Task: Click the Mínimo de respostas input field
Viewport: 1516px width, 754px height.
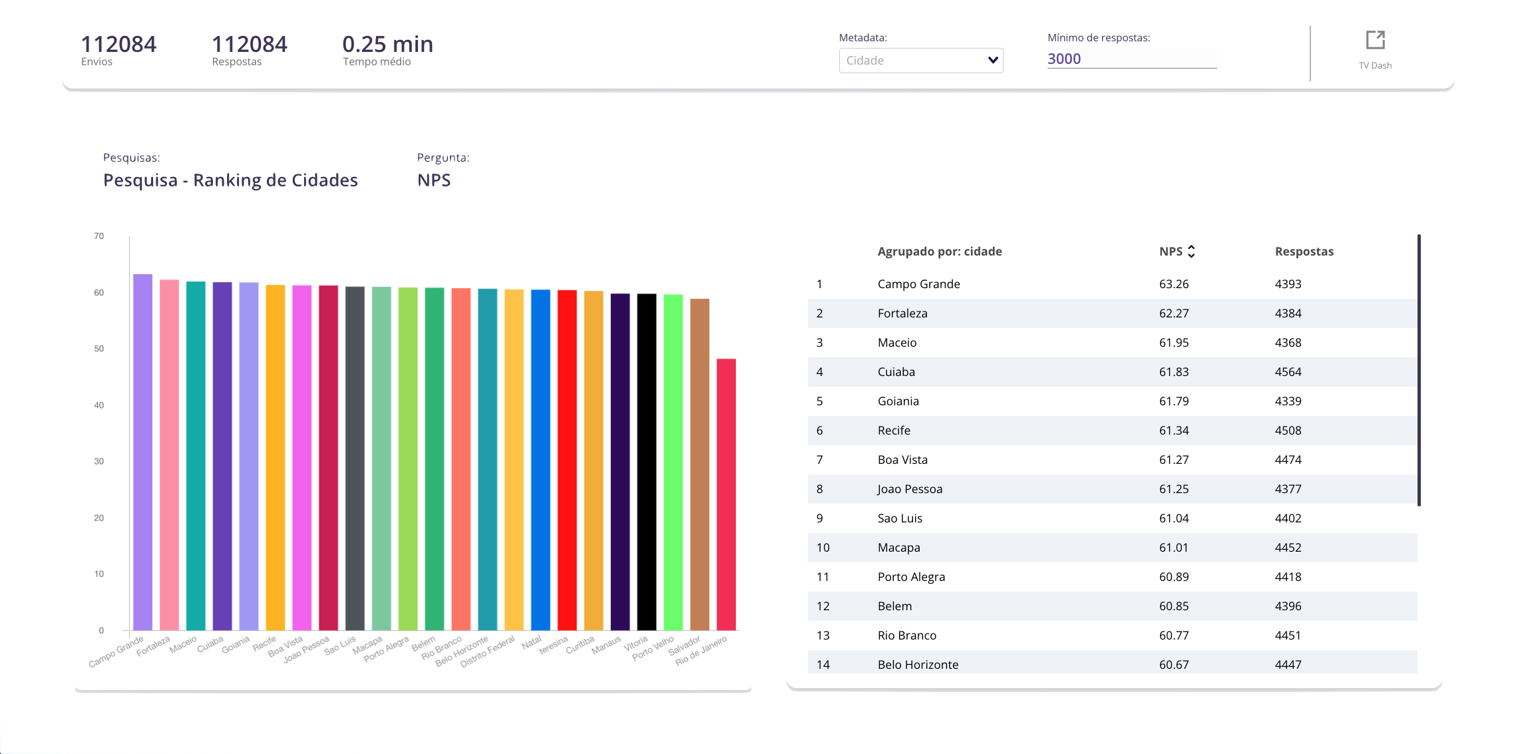Action: [1131, 59]
